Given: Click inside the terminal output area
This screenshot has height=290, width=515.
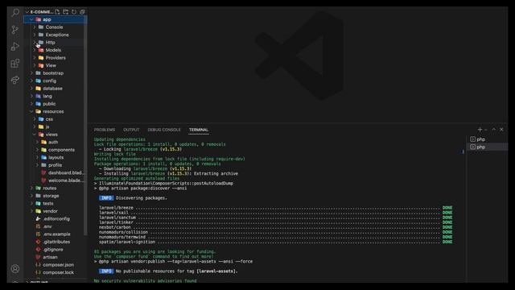Looking at the screenshot, I should [276, 210].
